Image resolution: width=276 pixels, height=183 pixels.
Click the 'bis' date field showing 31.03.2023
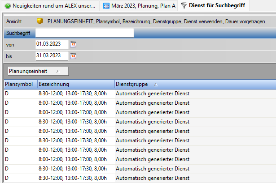tap(51, 56)
